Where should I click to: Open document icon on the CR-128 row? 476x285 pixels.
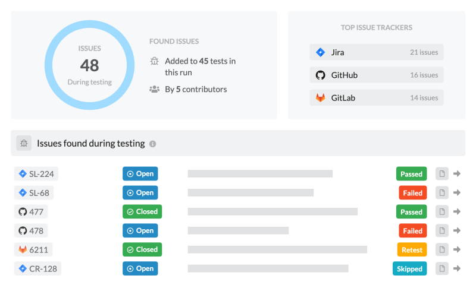pyautogui.click(x=441, y=269)
